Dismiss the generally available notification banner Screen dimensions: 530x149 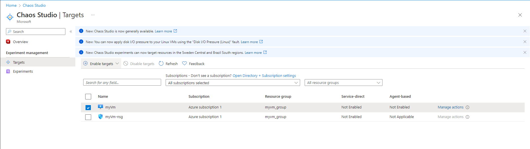click(525, 31)
